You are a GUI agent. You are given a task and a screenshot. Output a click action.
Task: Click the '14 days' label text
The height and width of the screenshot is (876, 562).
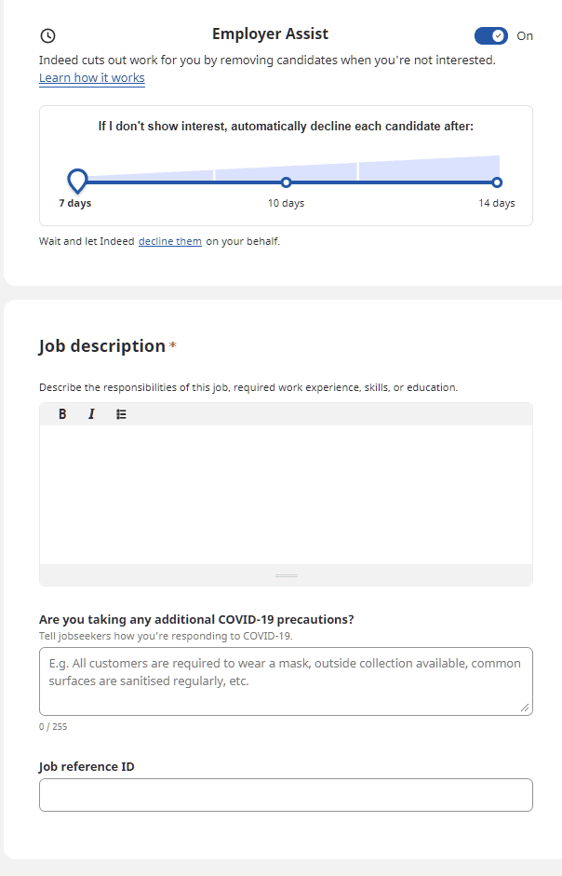[497, 204]
